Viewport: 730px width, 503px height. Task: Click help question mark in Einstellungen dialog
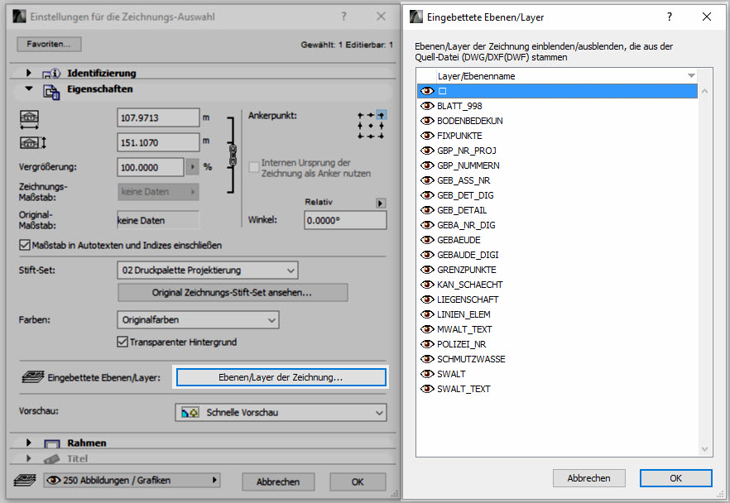[x=343, y=17]
